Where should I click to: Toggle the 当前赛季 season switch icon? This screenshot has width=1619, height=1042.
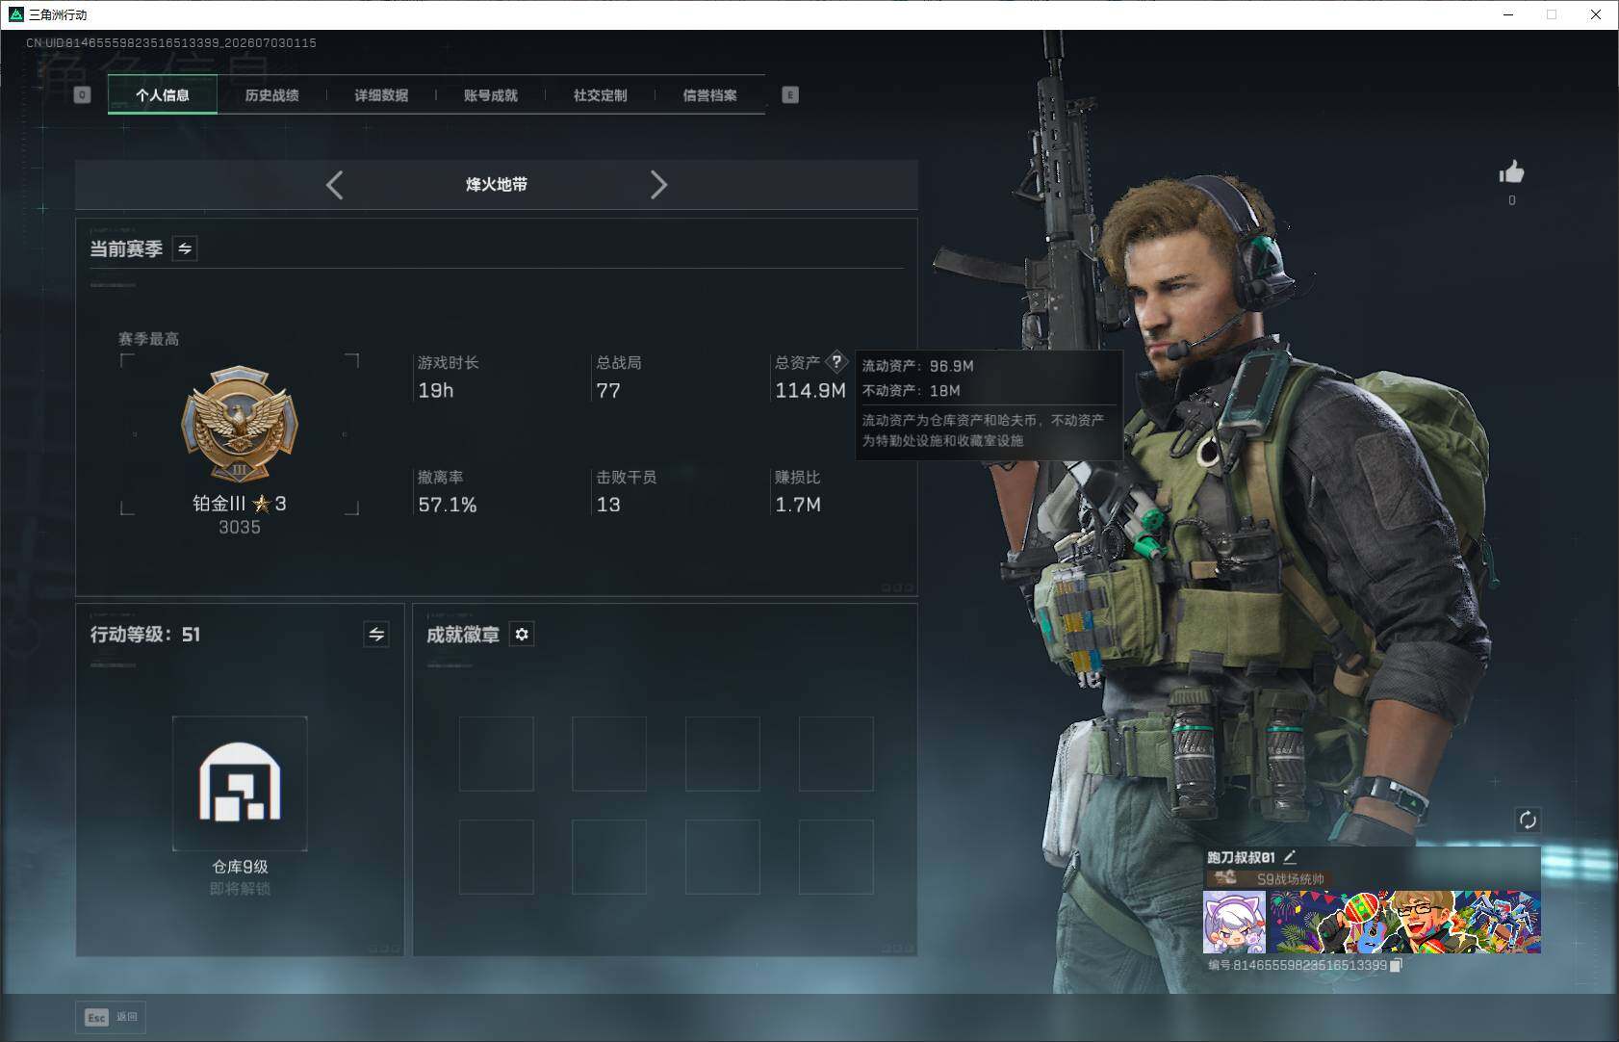[x=185, y=248]
